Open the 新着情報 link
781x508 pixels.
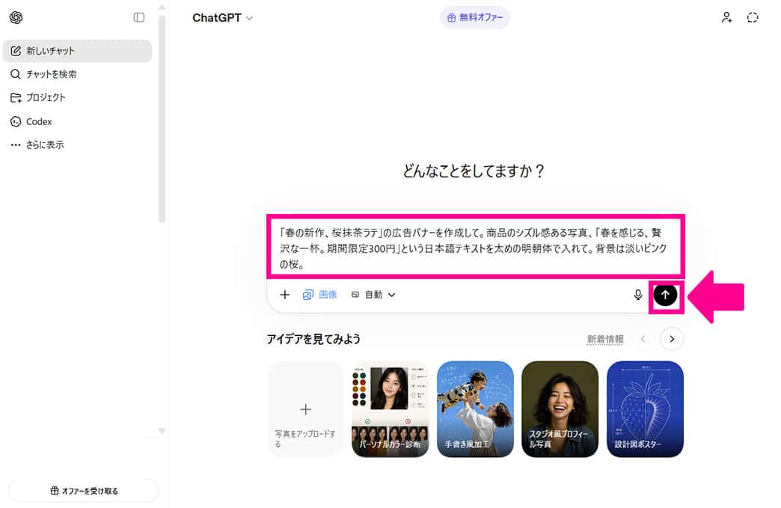[x=605, y=339]
